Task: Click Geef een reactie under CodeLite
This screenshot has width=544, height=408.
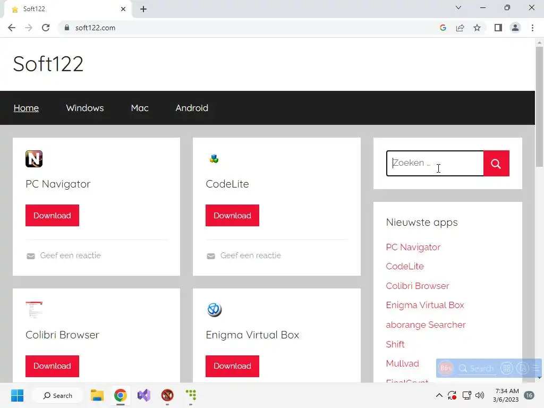Action: coord(251,256)
